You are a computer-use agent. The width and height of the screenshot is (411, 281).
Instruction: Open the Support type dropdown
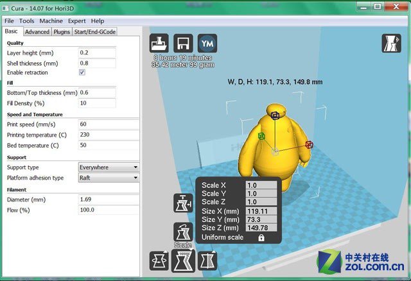click(109, 167)
